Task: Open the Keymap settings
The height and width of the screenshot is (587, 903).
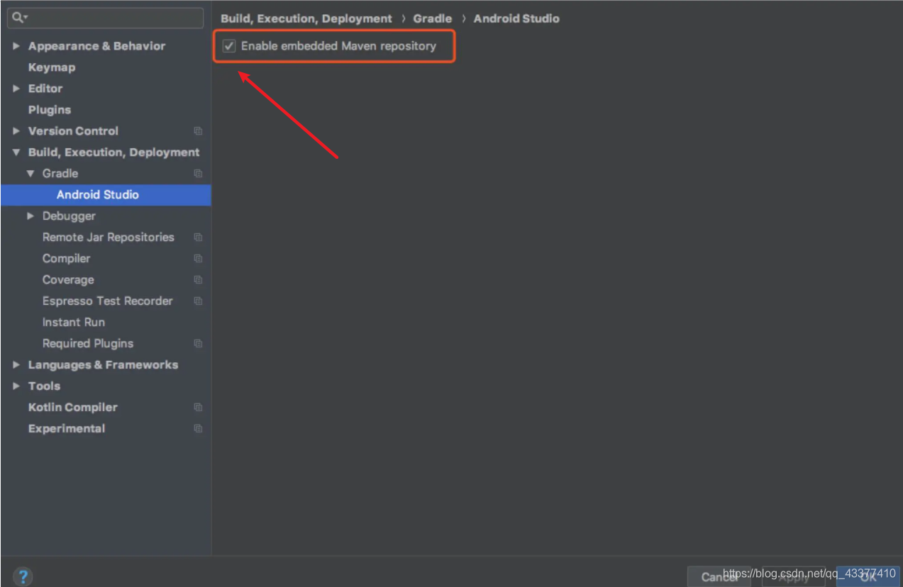Action: (52, 67)
